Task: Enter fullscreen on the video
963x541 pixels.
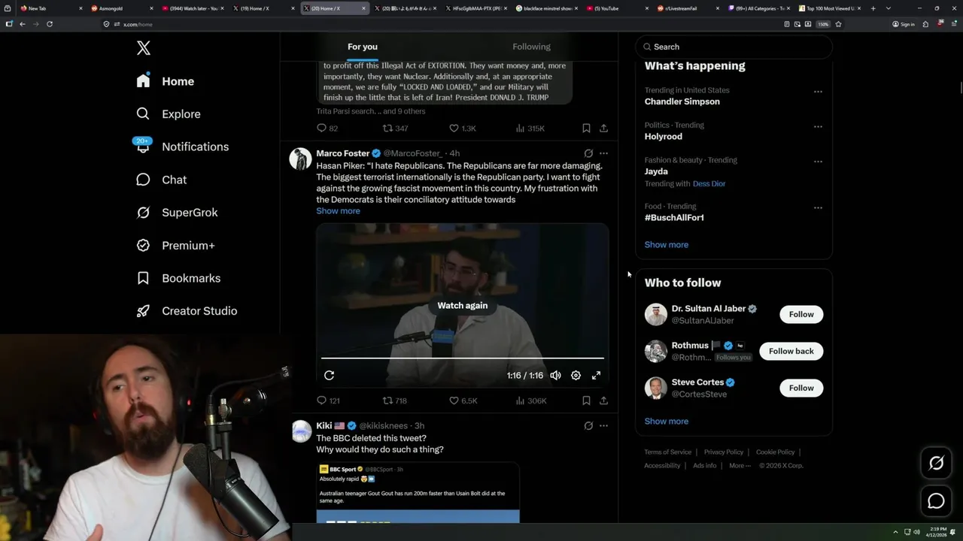Action: coord(596,376)
